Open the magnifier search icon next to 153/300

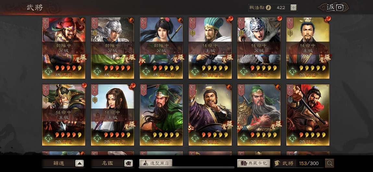[330, 163]
